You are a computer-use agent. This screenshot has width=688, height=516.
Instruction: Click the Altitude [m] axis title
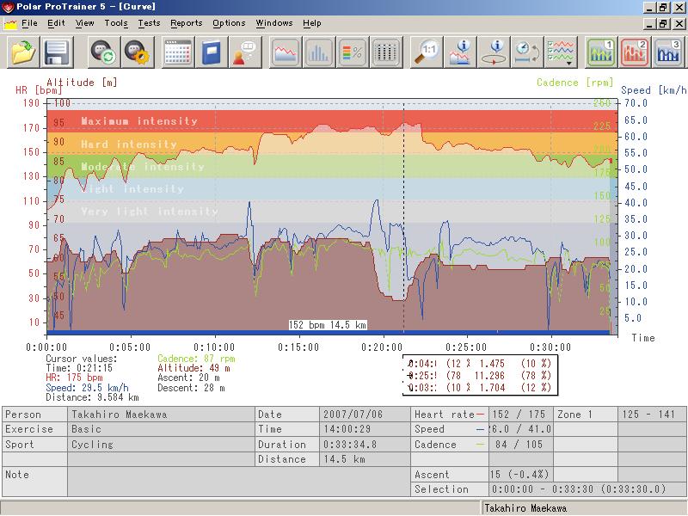(x=82, y=82)
